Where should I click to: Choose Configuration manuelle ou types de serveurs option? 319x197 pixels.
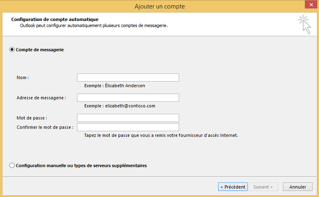pyautogui.click(x=12, y=166)
